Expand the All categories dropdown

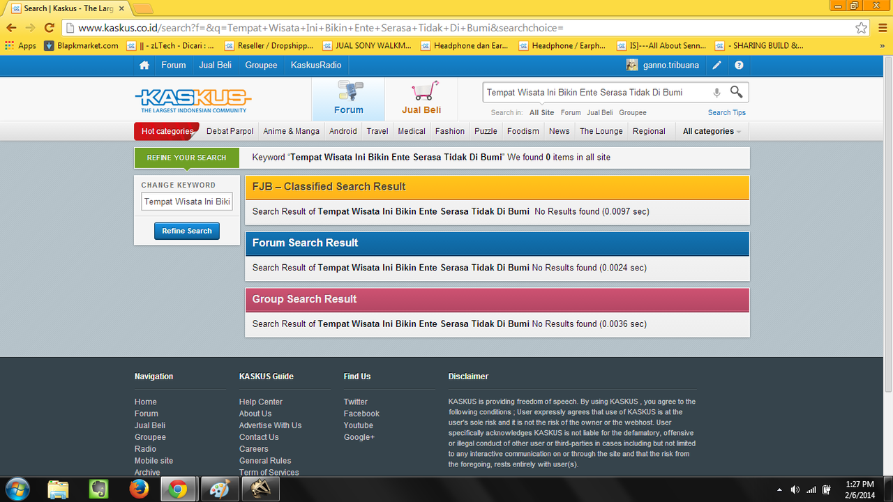(712, 131)
